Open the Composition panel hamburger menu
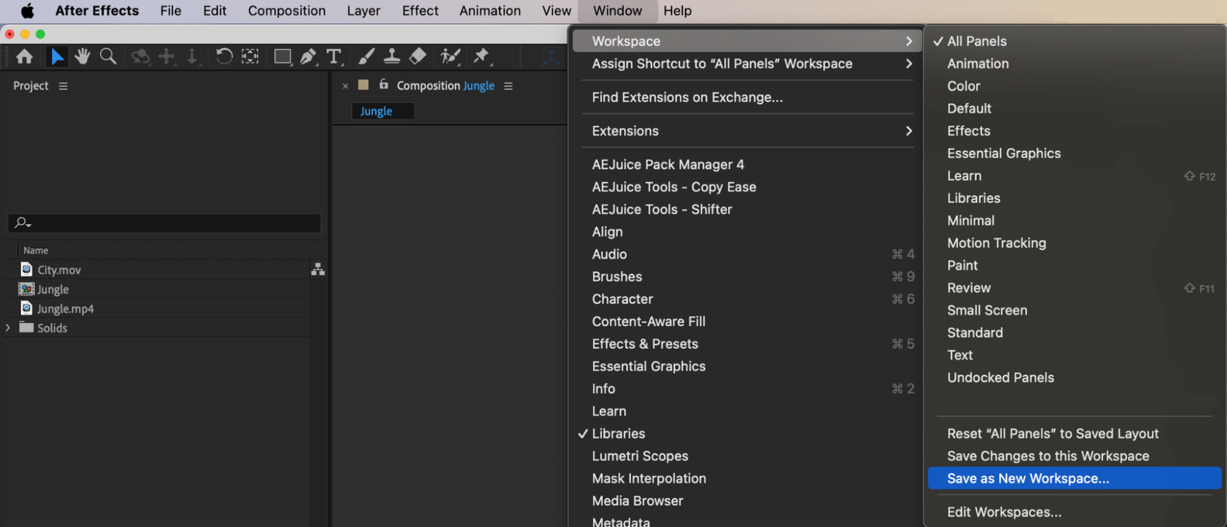The width and height of the screenshot is (1227, 527). [x=508, y=86]
